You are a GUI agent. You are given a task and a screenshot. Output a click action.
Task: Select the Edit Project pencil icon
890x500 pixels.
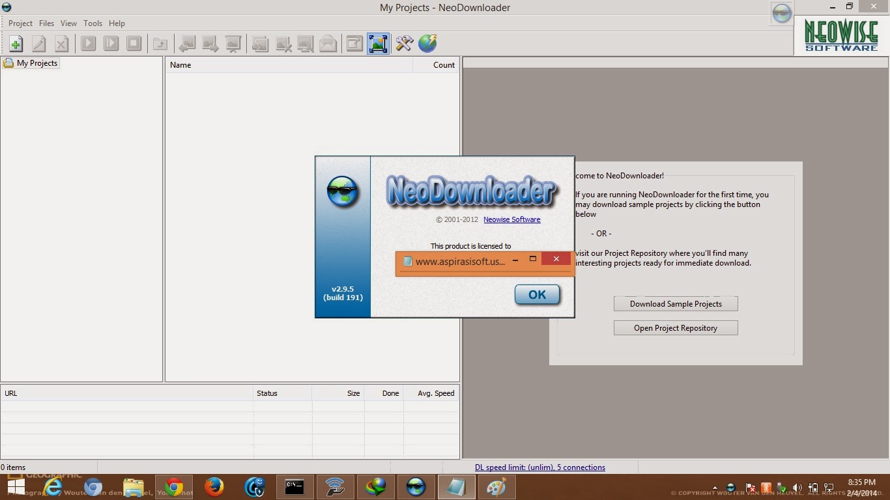click(x=38, y=44)
